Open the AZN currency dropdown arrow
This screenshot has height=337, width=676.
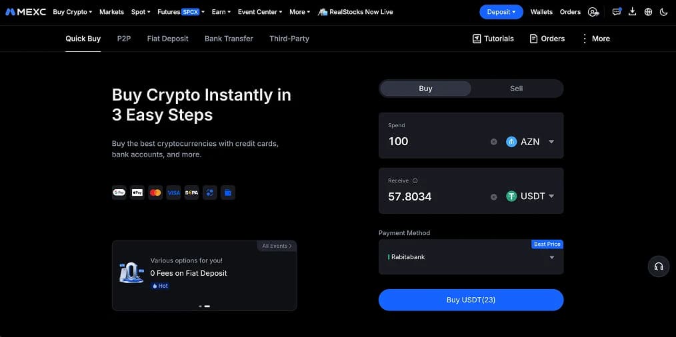point(551,142)
